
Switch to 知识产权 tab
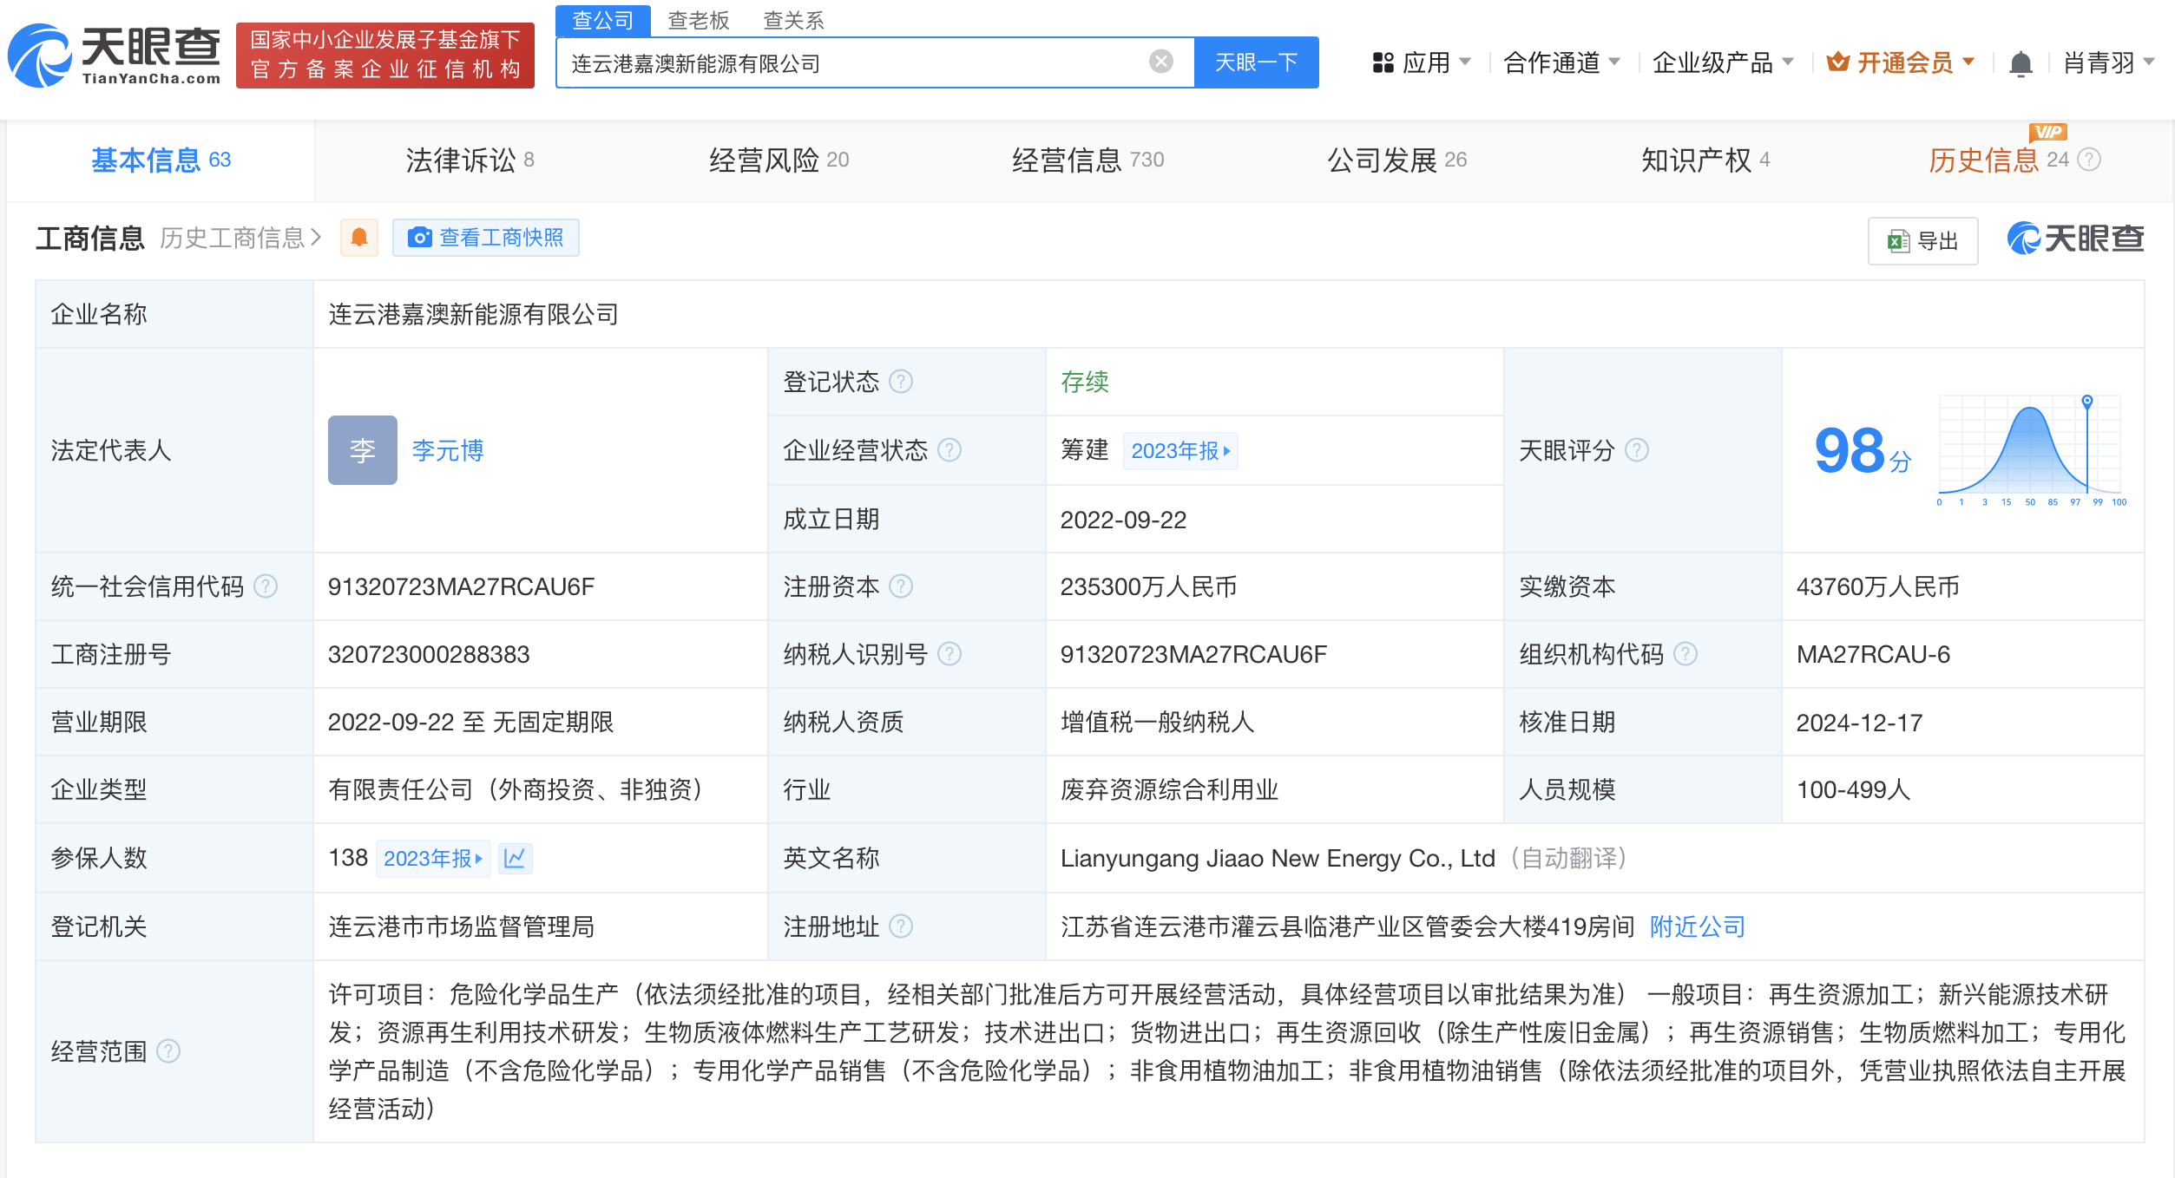click(x=1705, y=160)
